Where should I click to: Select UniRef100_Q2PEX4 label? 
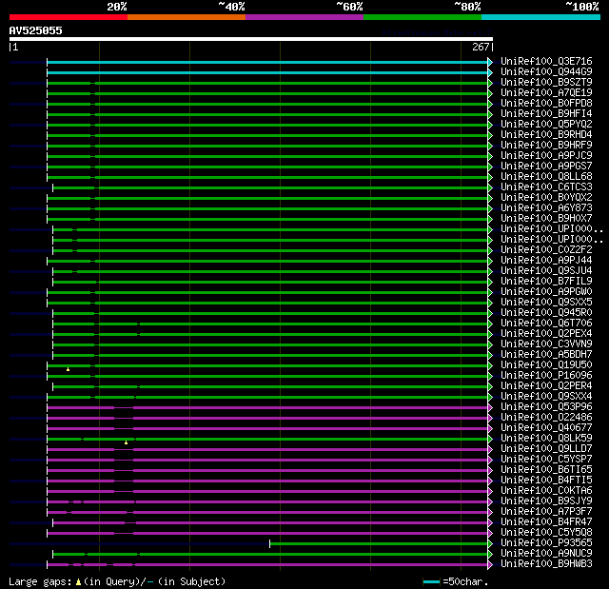coord(546,334)
